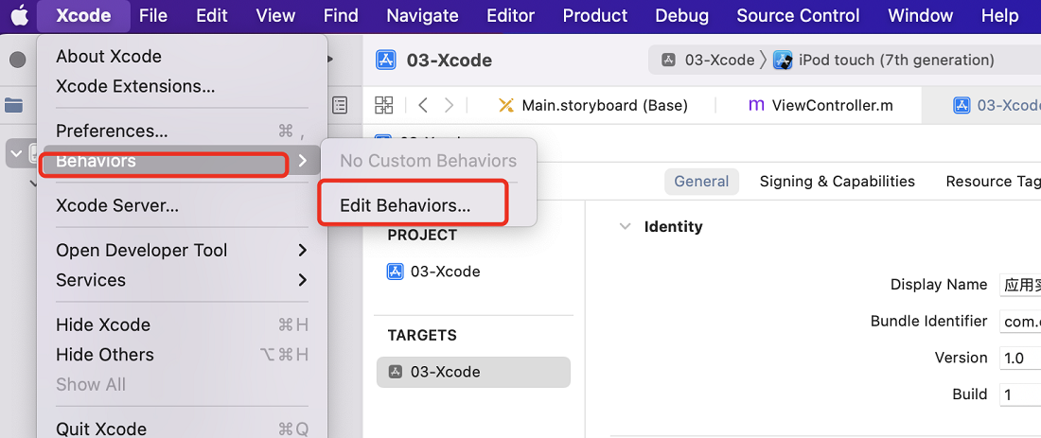This screenshot has height=438, width=1041.
Task: Open the Apple menu
Action: [x=19, y=16]
